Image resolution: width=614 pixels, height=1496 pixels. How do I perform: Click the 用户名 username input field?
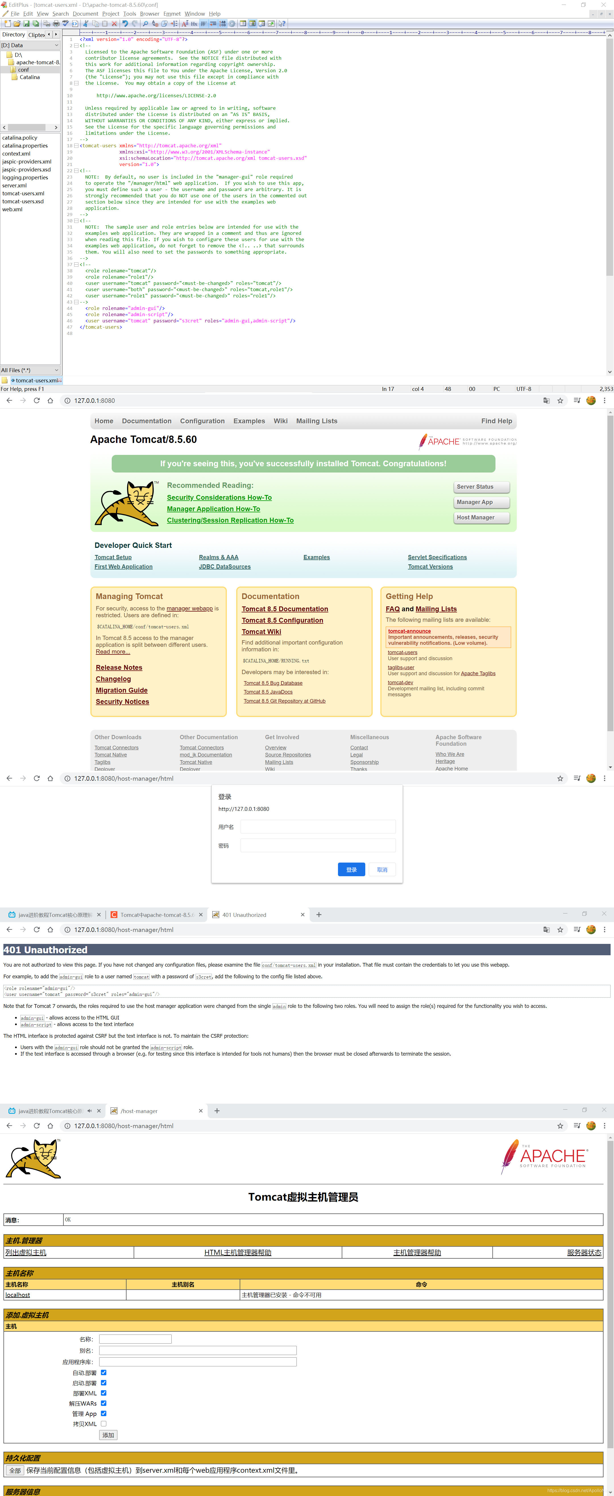pyautogui.click(x=318, y=826)
